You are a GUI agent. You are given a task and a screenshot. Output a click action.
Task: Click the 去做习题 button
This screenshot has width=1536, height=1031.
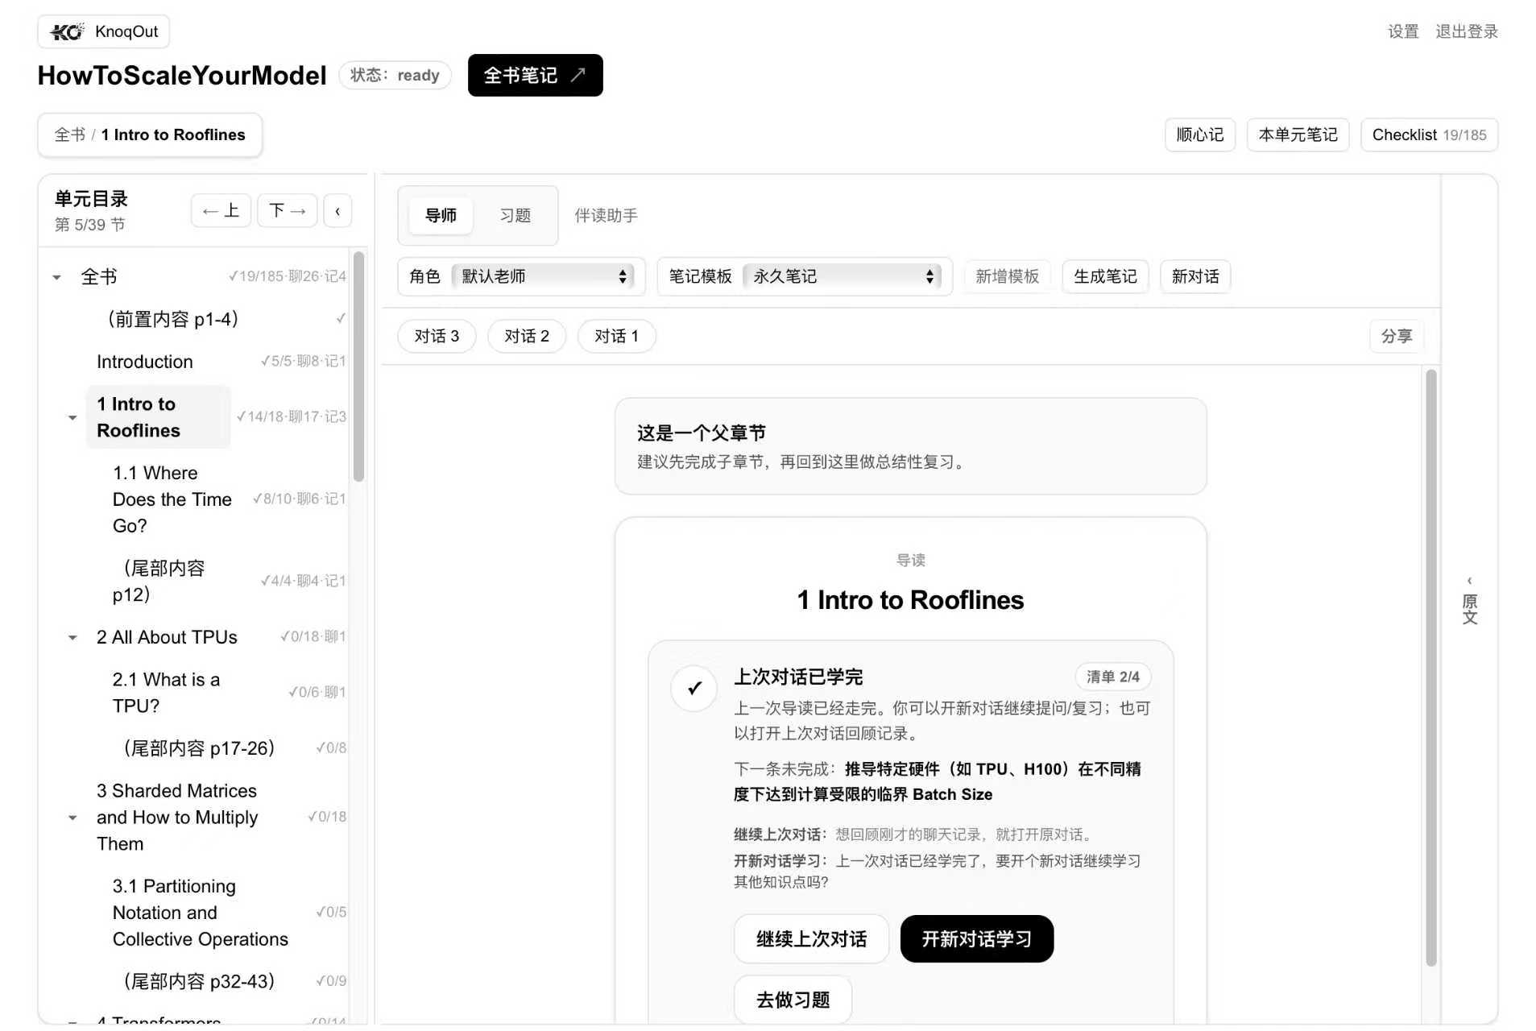point(792,999)
